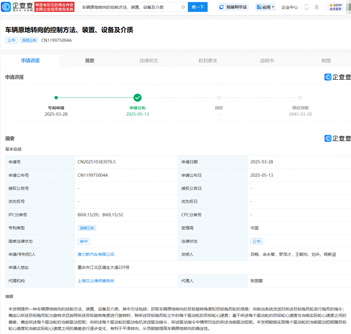
Task: Click the 专利申请 timeline start dot
Action: pyautogui.click(x=56, y=98)
